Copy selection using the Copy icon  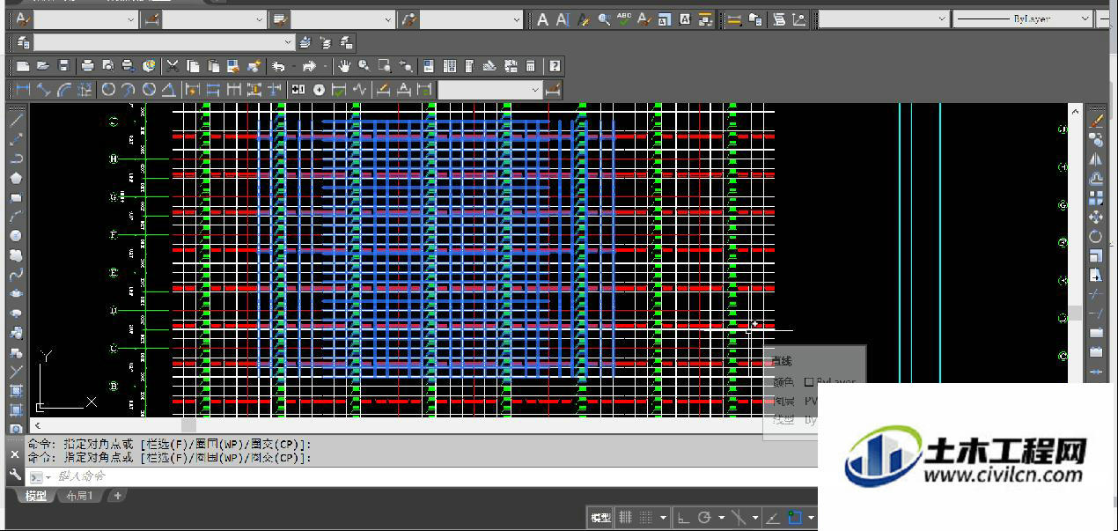click(192, 66)
